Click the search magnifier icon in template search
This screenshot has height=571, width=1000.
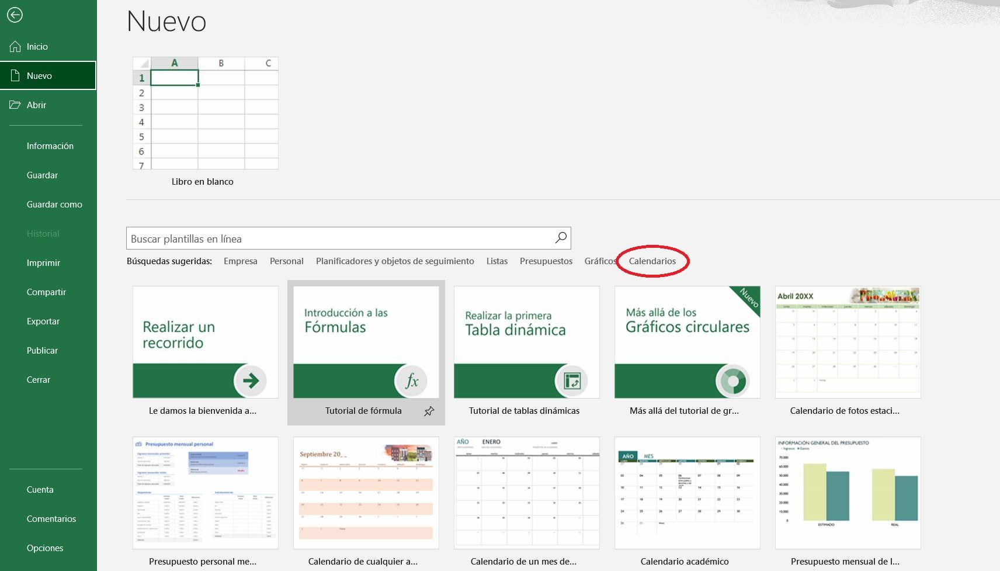click(560, 238)
